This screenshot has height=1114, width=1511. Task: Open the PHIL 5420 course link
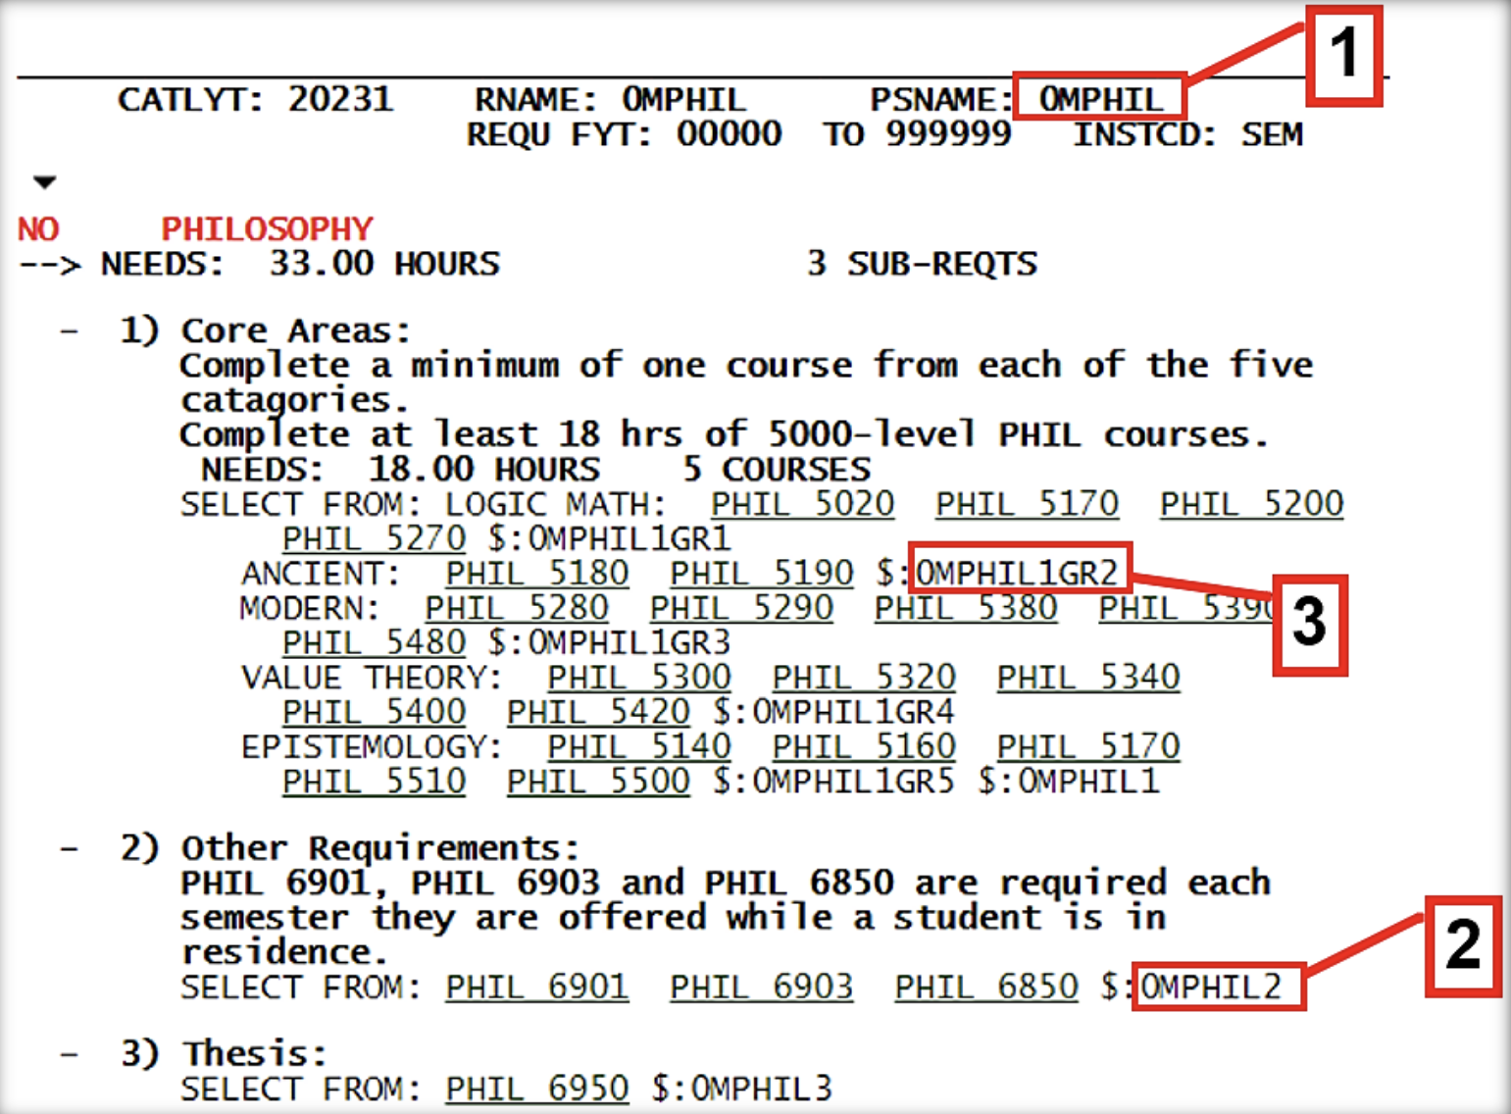tap(598, 712)
